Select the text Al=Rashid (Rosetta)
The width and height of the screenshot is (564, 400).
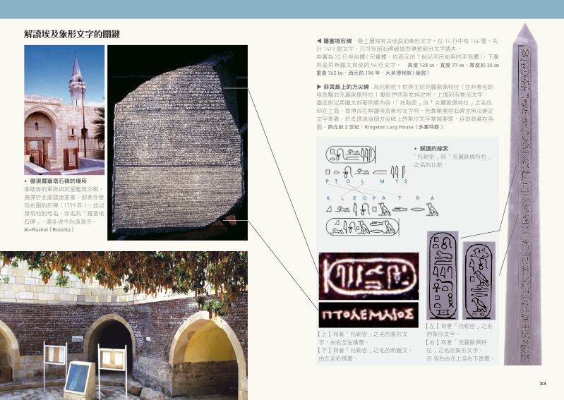49,229
